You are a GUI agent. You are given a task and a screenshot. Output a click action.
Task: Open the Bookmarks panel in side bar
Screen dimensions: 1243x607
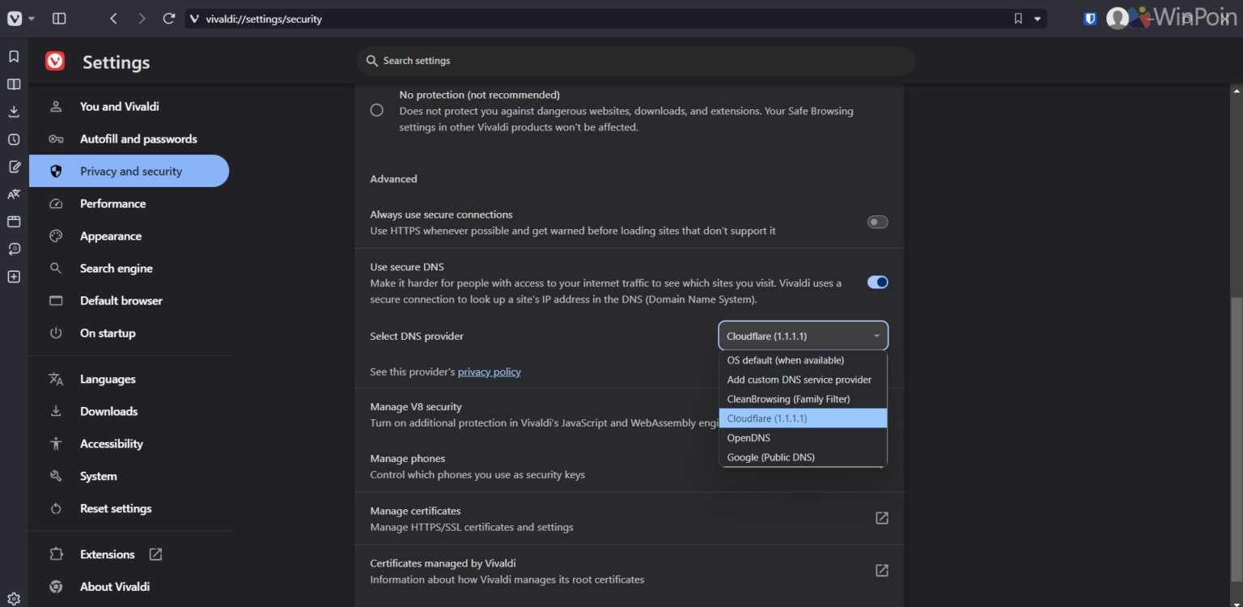[x=14, y=57]
